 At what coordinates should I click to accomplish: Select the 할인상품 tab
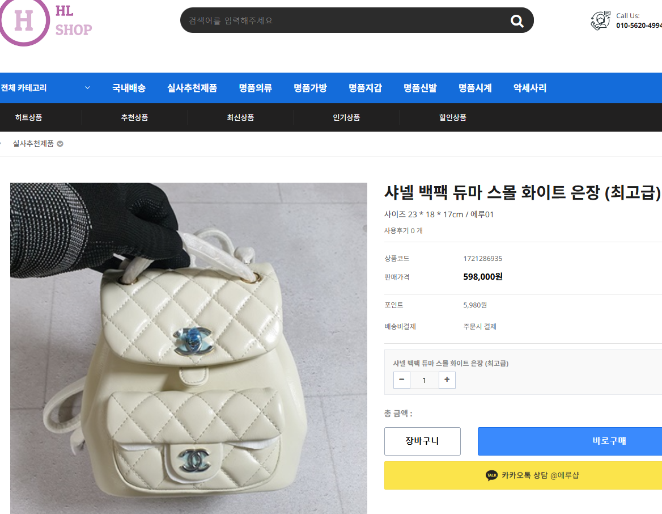(x=453, y=117)
